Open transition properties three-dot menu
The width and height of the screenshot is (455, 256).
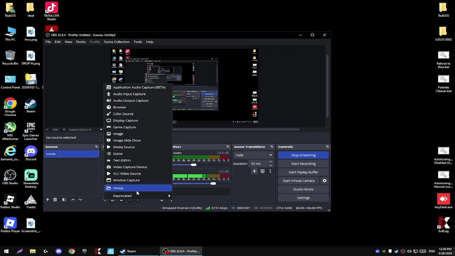click(270, 171)
